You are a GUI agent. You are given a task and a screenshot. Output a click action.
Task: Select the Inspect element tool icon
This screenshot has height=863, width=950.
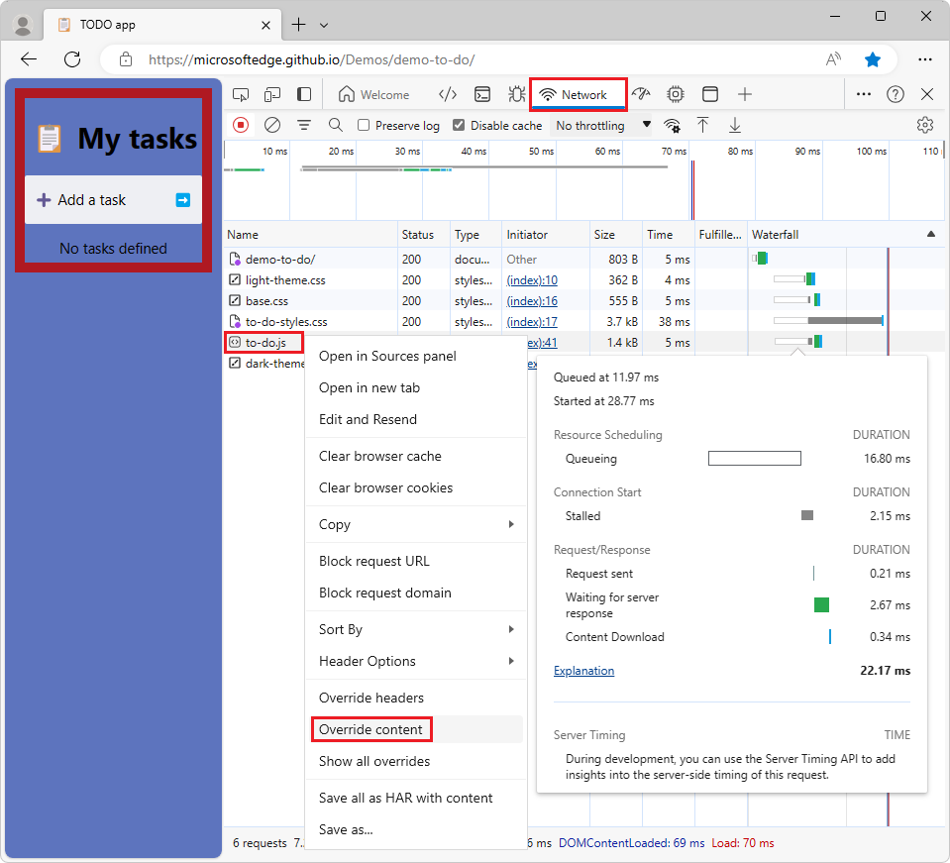[241, 92]
